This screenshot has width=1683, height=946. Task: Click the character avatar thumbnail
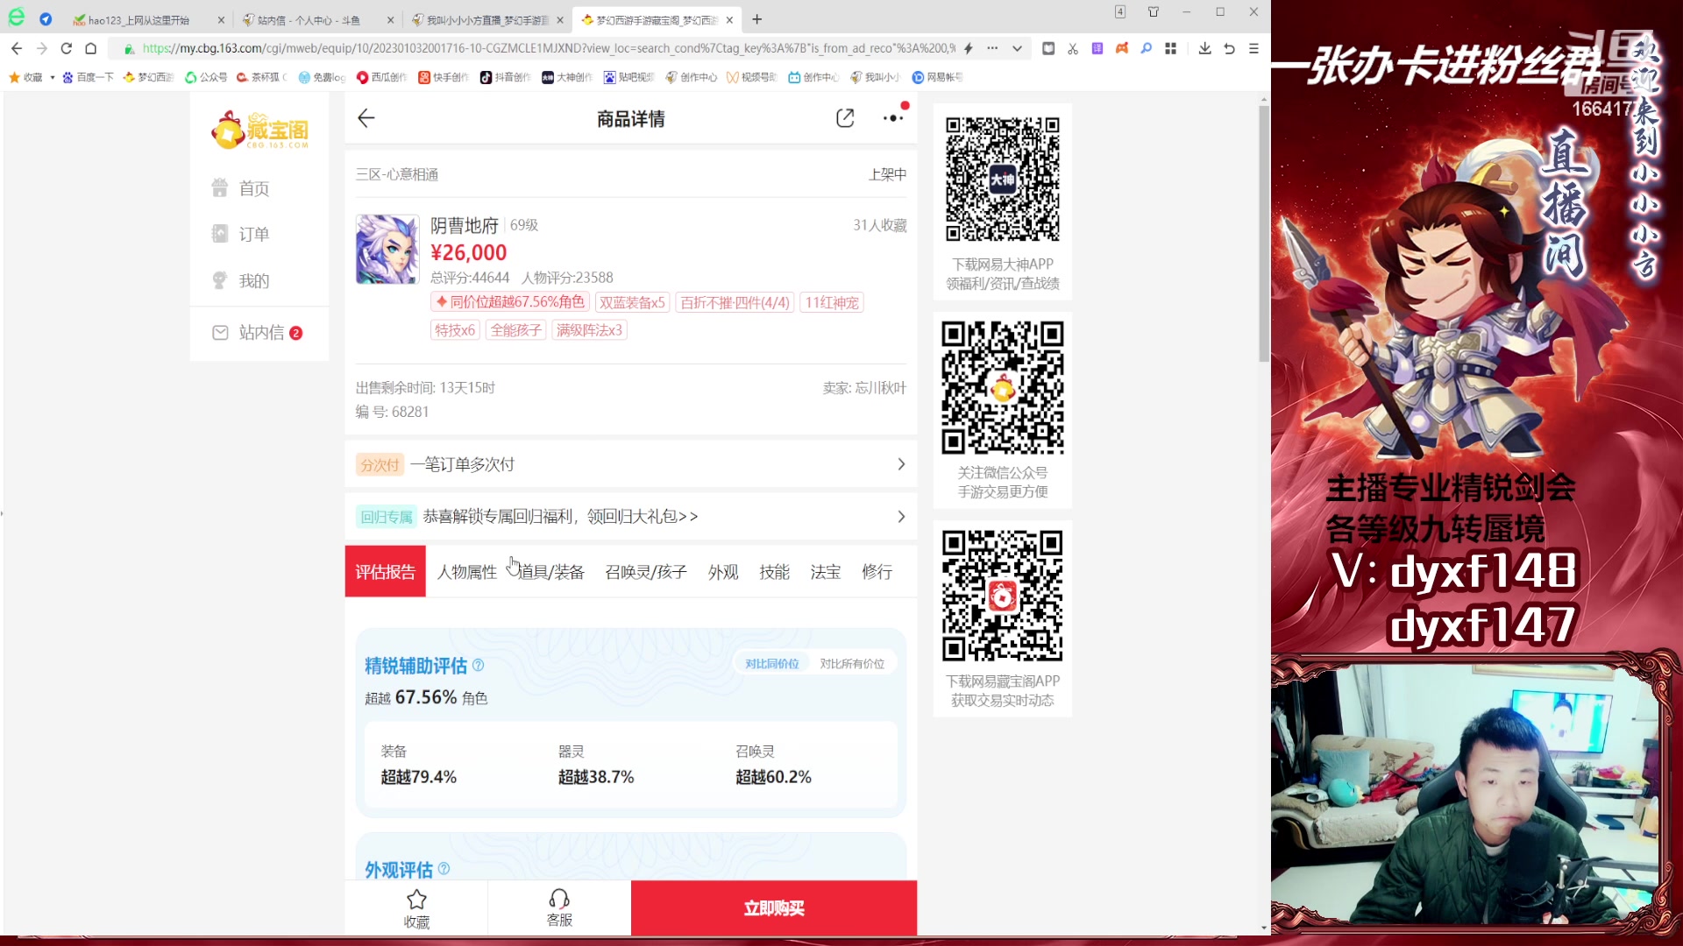(387, 249)
